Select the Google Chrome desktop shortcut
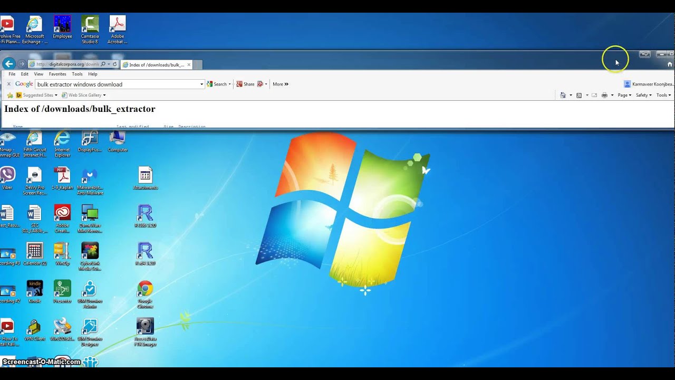The image size is (675, 380). coord(145,294)
